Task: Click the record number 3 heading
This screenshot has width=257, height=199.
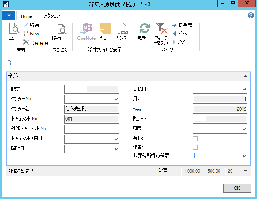Action: 10,63
